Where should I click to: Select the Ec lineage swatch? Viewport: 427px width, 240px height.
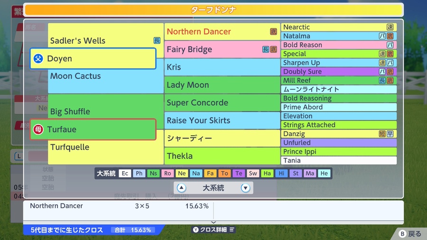click(125, 173)
